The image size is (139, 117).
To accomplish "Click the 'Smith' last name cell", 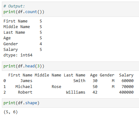I will click(x=79, y=81).
